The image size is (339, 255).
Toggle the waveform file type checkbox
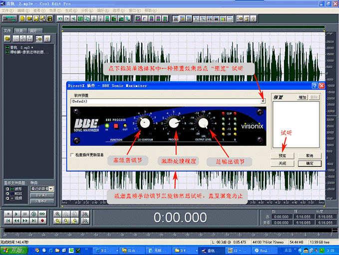7,189
